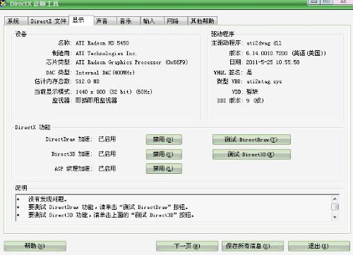Click 保存所有信息(S)... button

[x=253, y=246]
